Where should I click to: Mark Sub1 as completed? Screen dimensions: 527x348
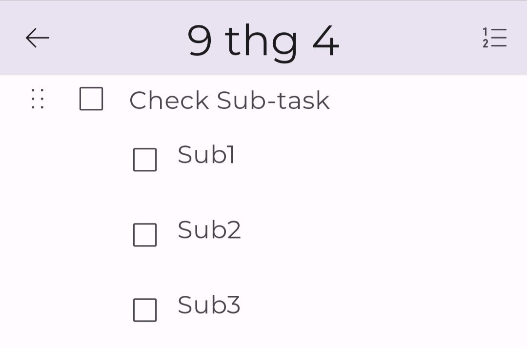coord(145,160)
